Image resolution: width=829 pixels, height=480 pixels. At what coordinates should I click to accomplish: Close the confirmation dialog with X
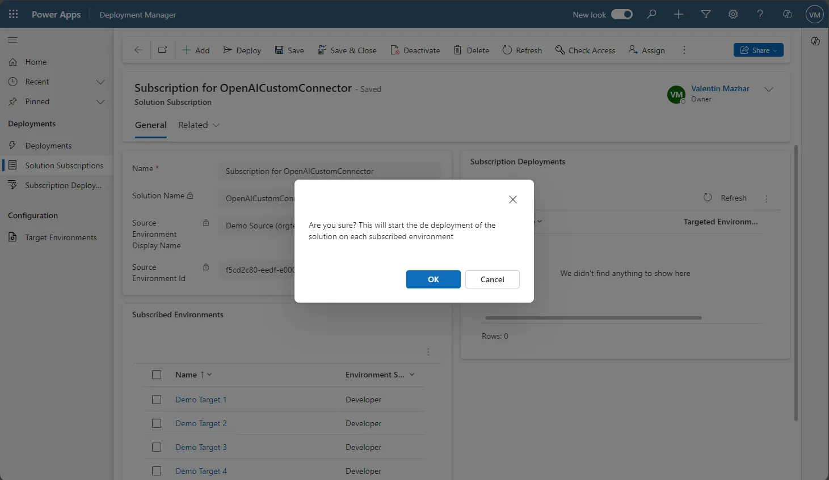tap(513, 199)
